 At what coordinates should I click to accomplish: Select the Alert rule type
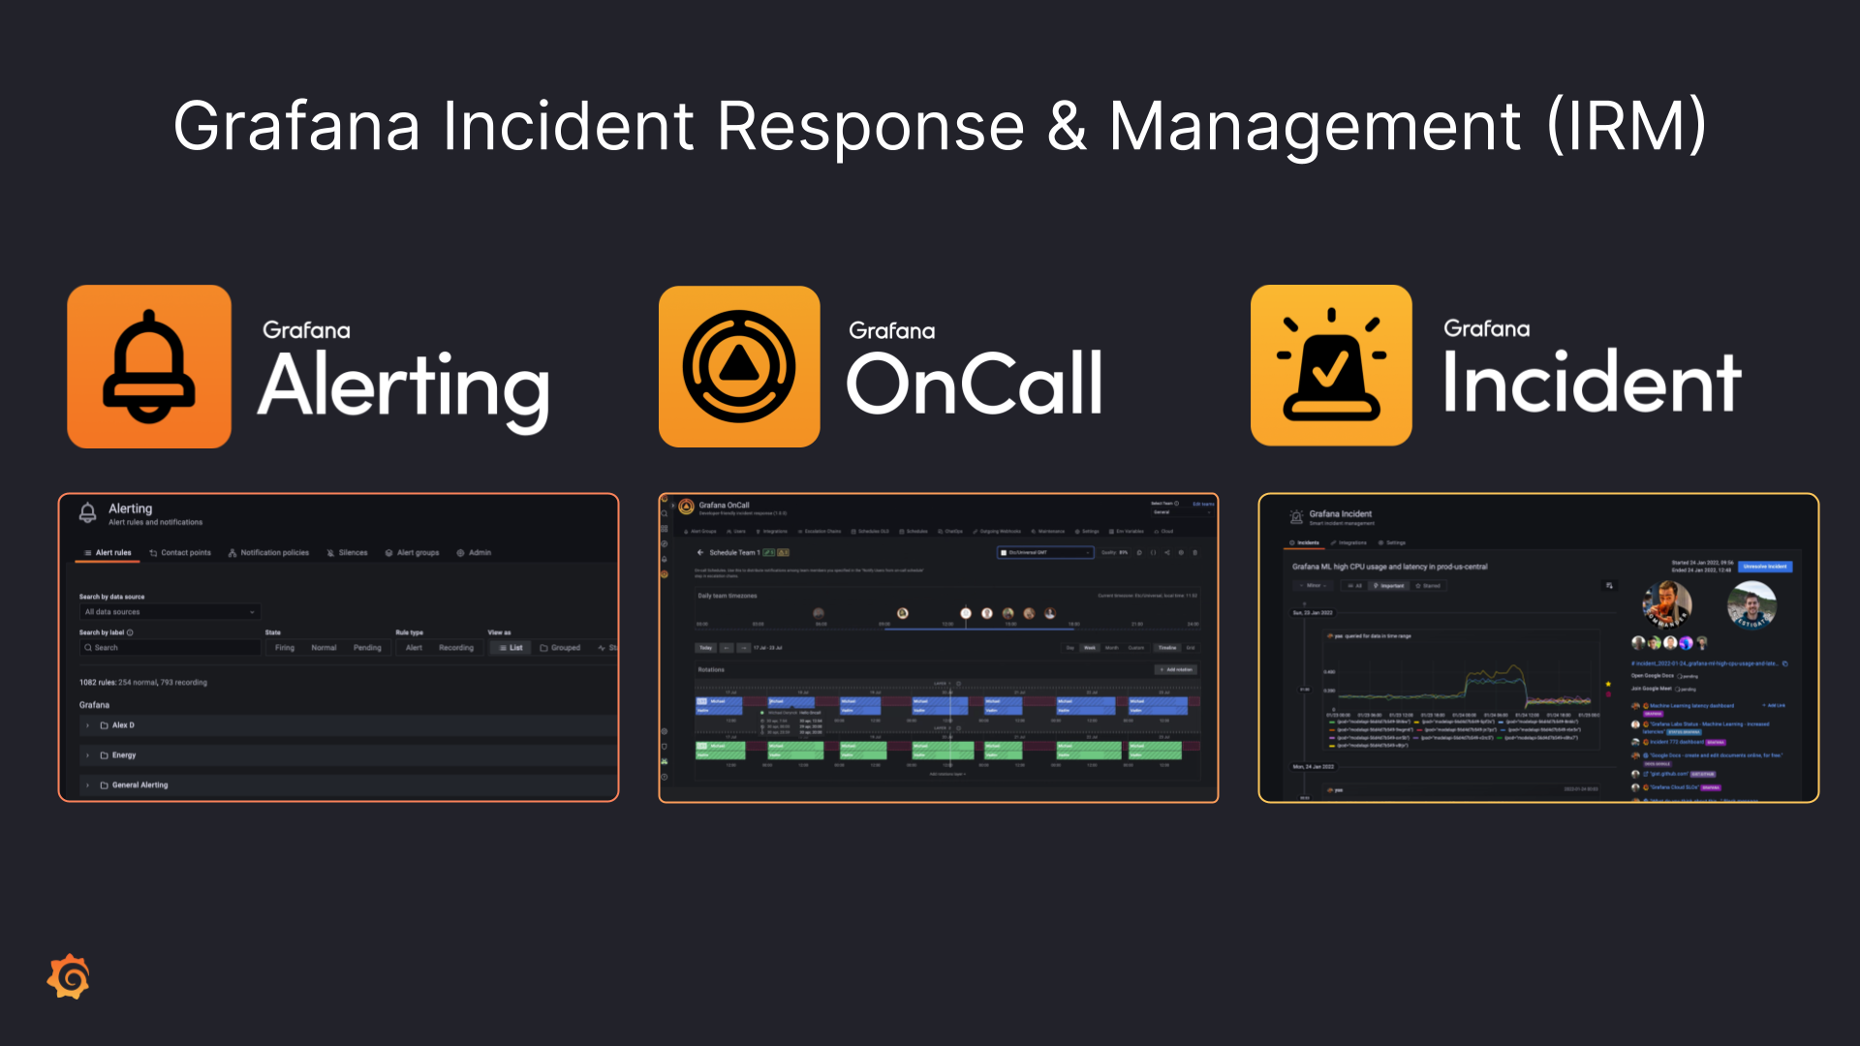tap(414, 648)
